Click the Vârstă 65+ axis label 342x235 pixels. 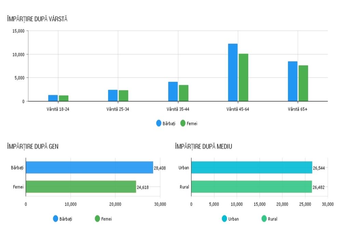tap(298, 109)
